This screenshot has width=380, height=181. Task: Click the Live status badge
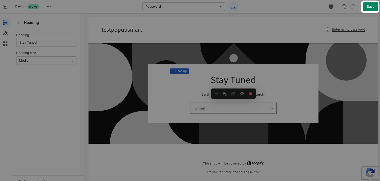click(x=33, y=7)
